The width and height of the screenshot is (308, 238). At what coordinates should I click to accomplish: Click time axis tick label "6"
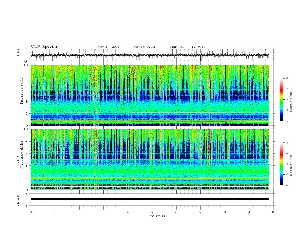click(177, 212)
